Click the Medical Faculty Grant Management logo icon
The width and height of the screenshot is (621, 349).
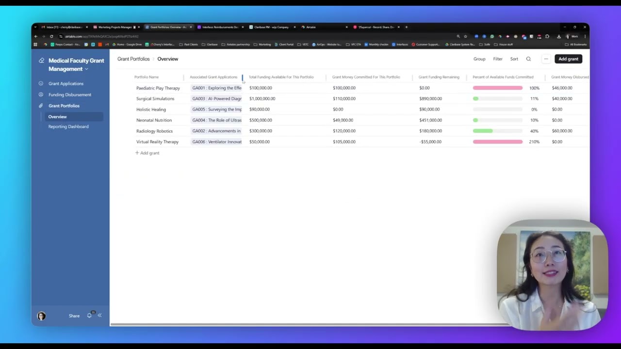[x=41, y=61]
